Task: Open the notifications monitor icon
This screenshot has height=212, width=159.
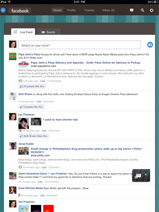Action: (x=132, y=10)
